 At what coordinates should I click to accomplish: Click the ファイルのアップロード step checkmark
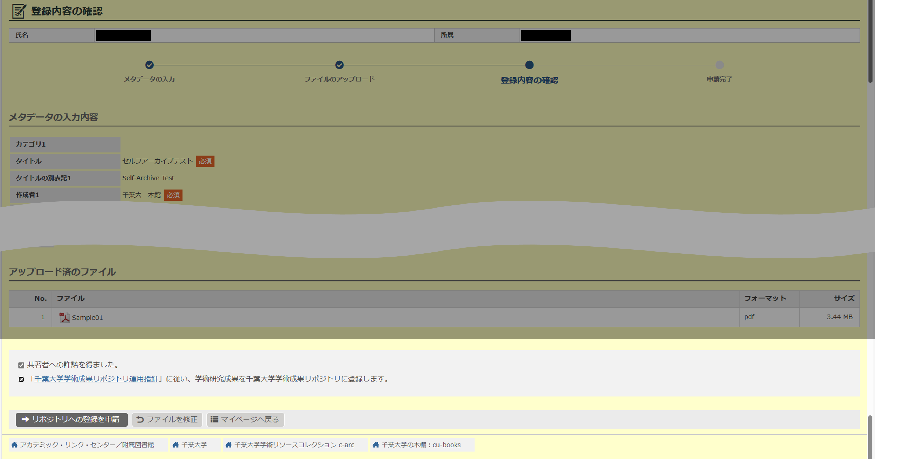(x=340, y=65)
